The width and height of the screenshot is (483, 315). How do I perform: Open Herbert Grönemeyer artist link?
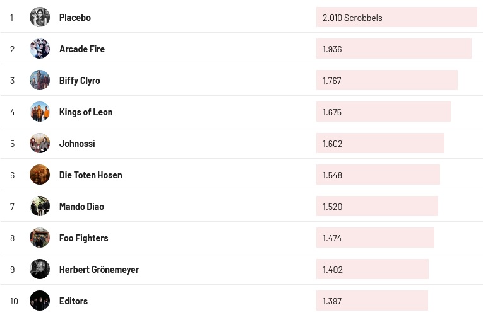[x=99, y=270]
